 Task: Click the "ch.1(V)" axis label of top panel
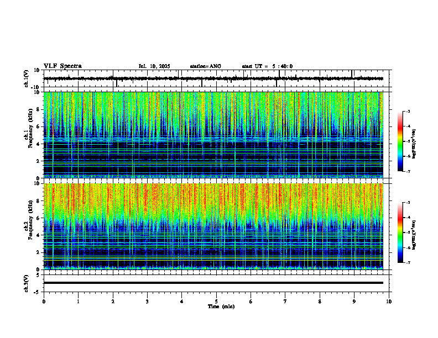(27, 78)
